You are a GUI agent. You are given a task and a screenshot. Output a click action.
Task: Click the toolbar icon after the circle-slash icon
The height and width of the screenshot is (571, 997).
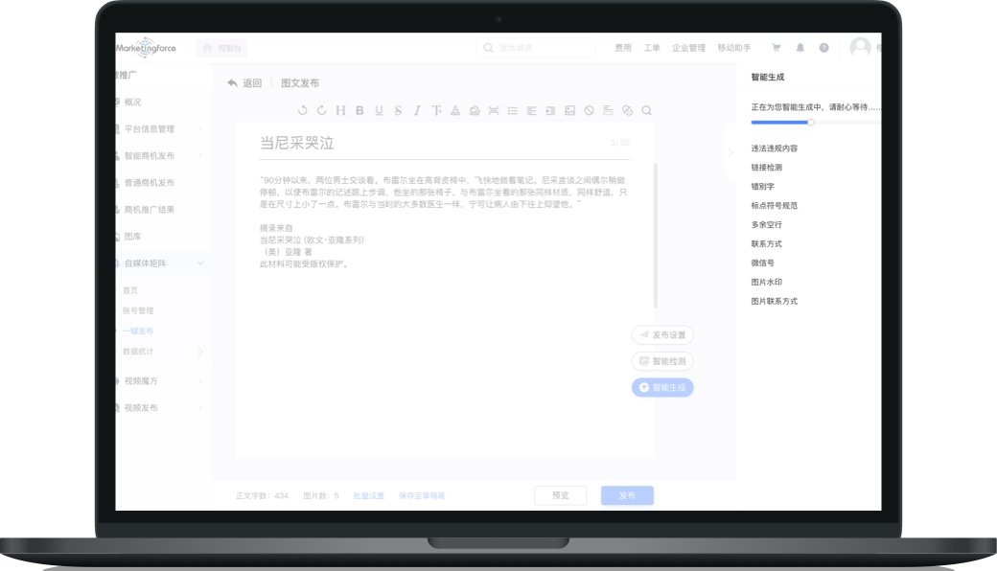tap(608, 110)
